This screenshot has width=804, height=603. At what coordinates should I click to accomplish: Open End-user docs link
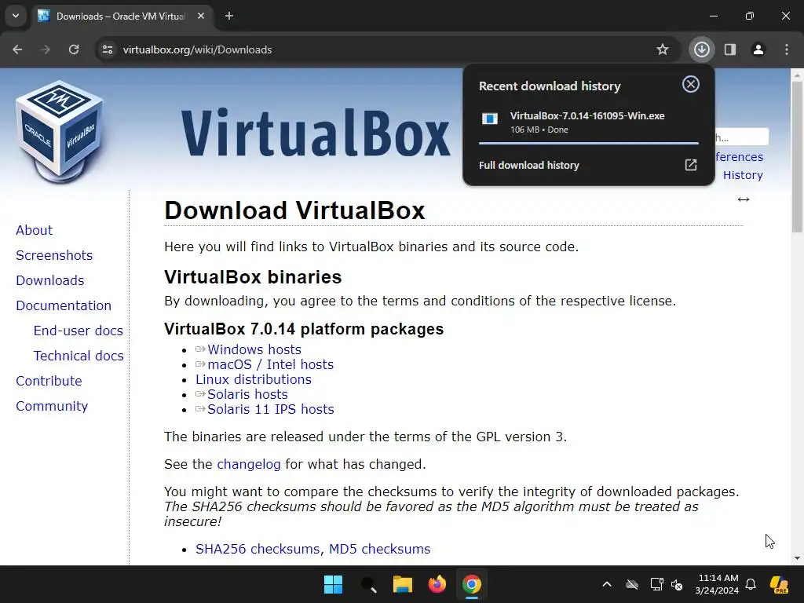coord(79,331)
